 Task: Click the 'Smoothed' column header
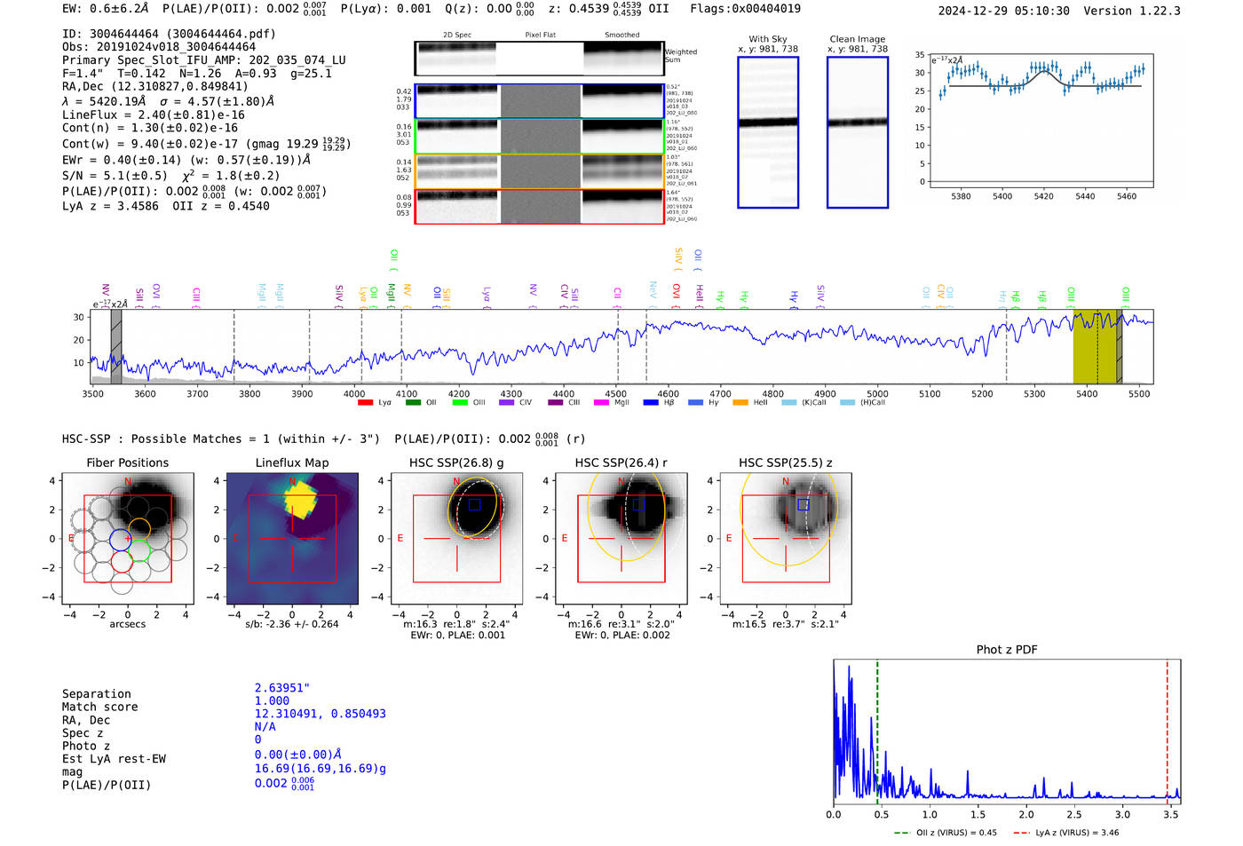tap(622, 35)
